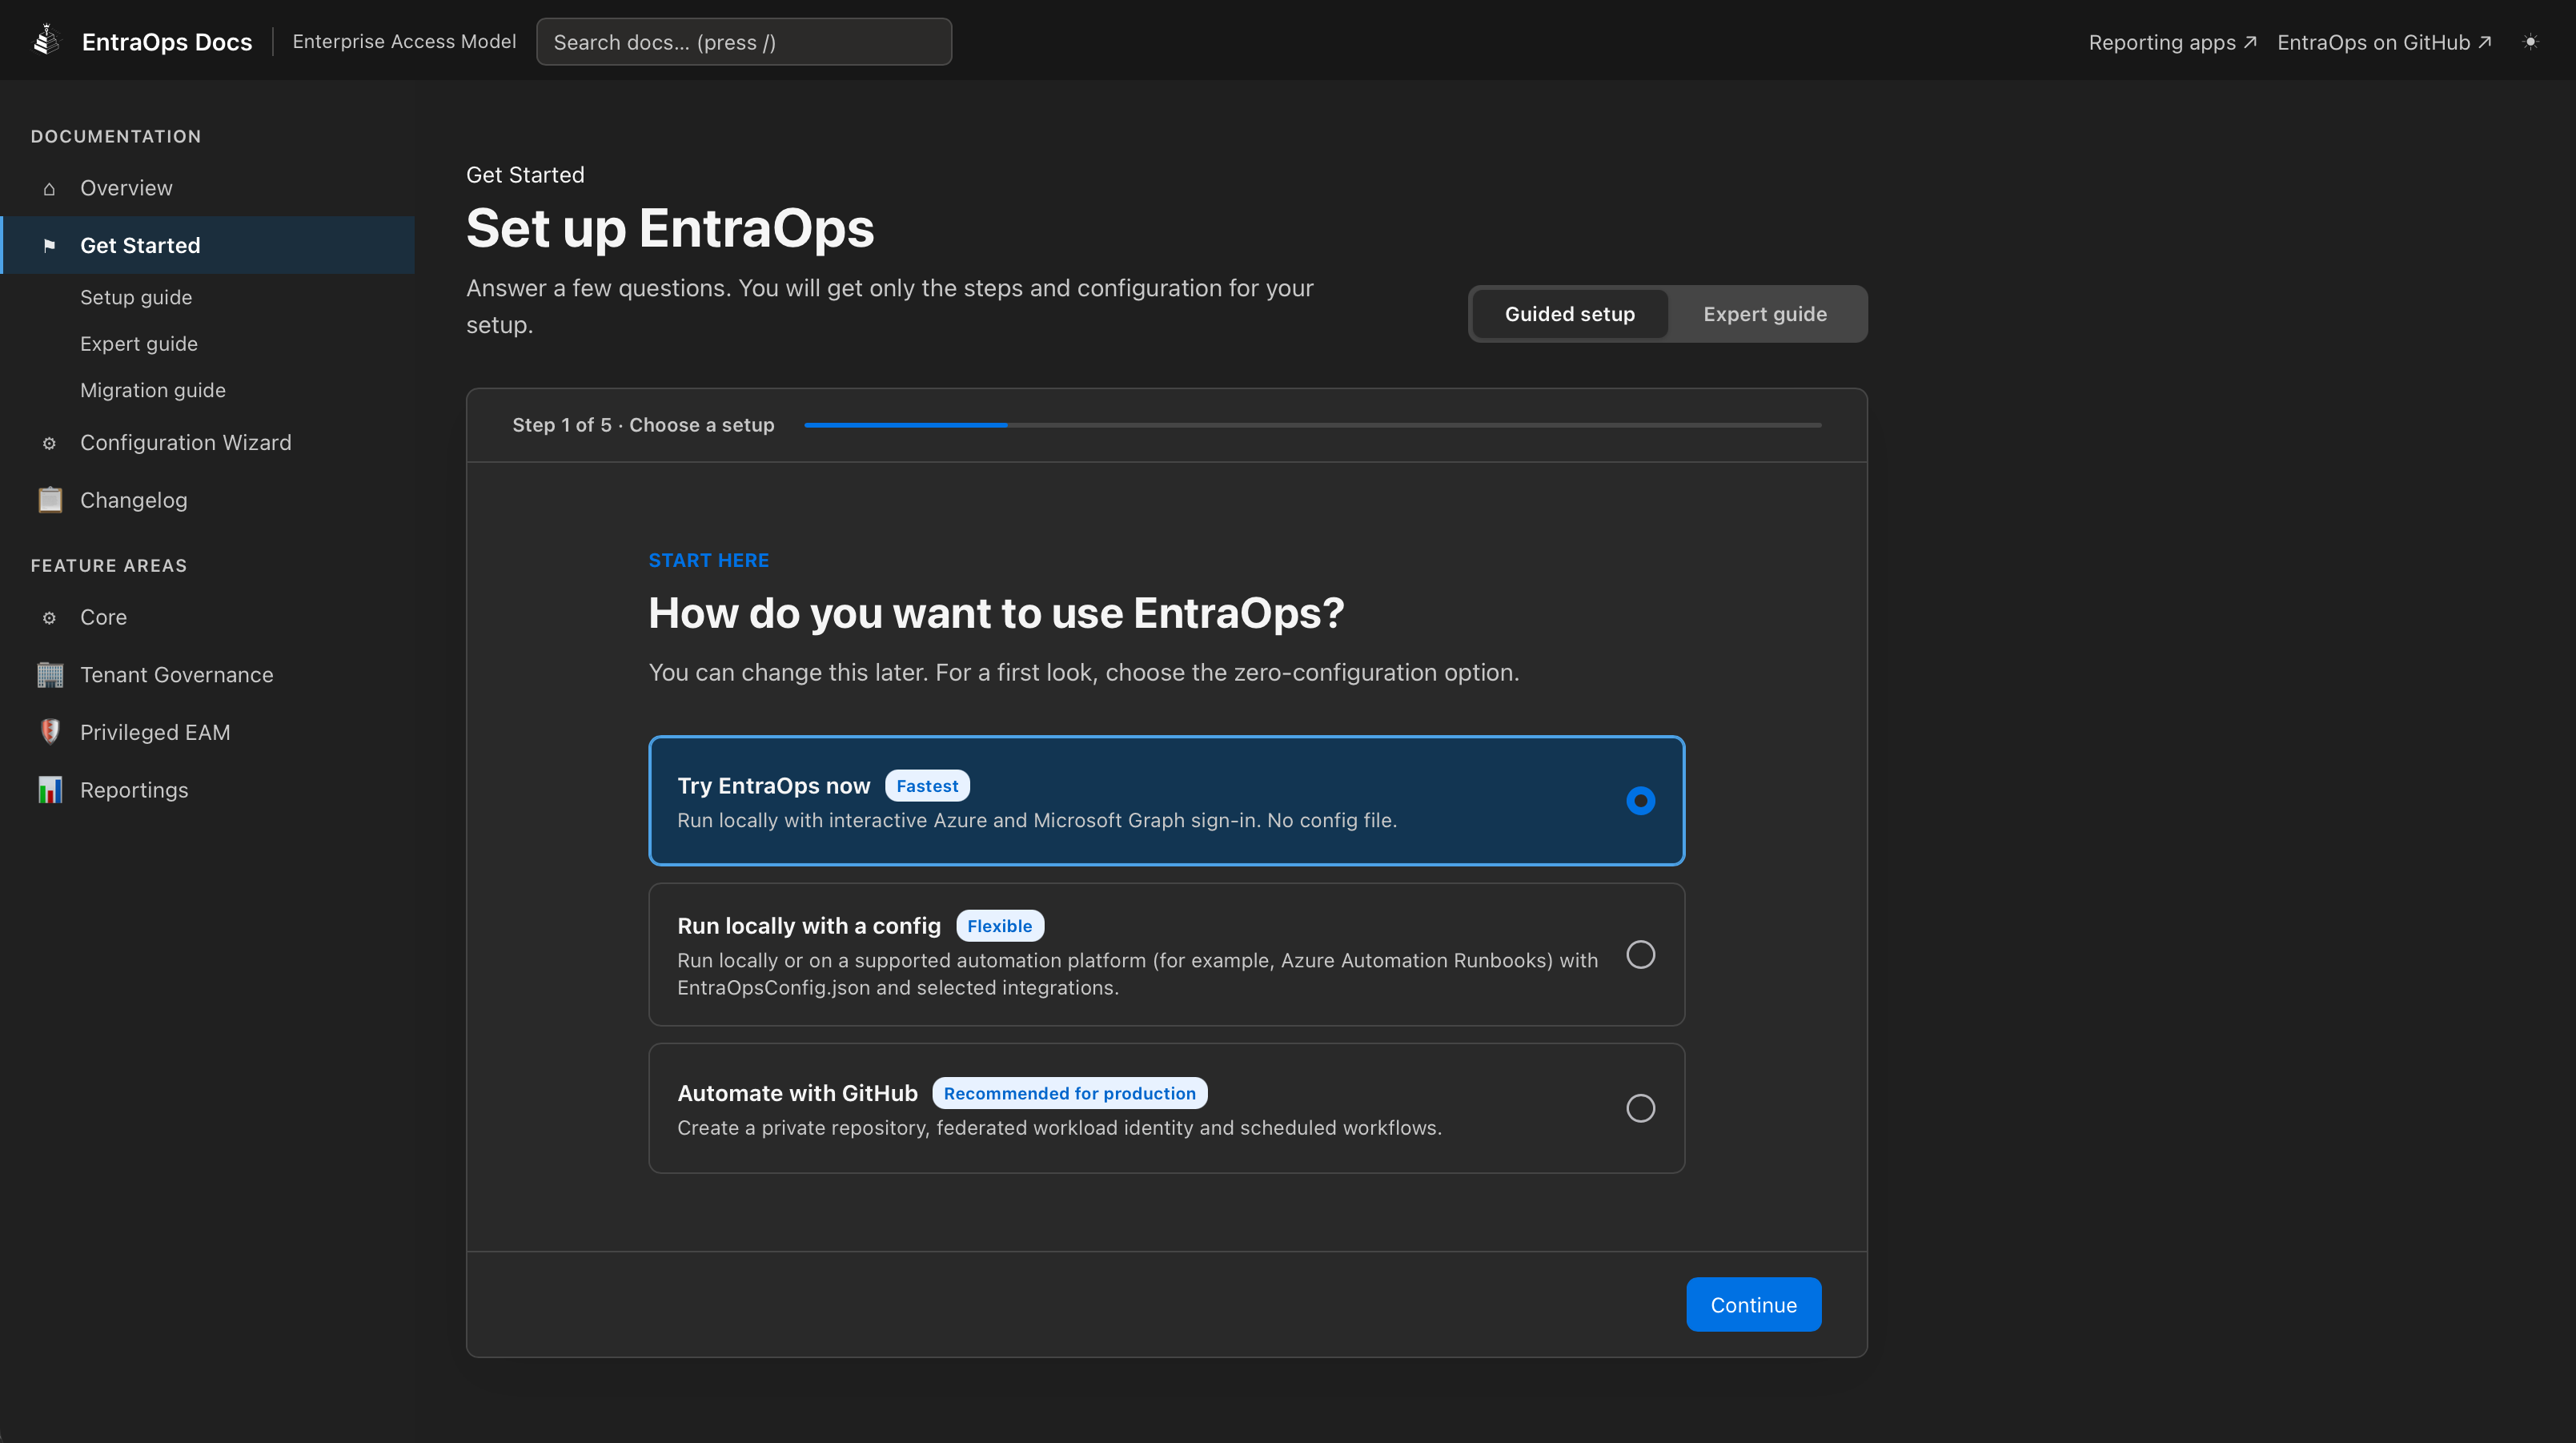The height and width of the screenshot is (1443, 2576).
Task: Click the Configuration Wizard gear icon
Action: 49,444
